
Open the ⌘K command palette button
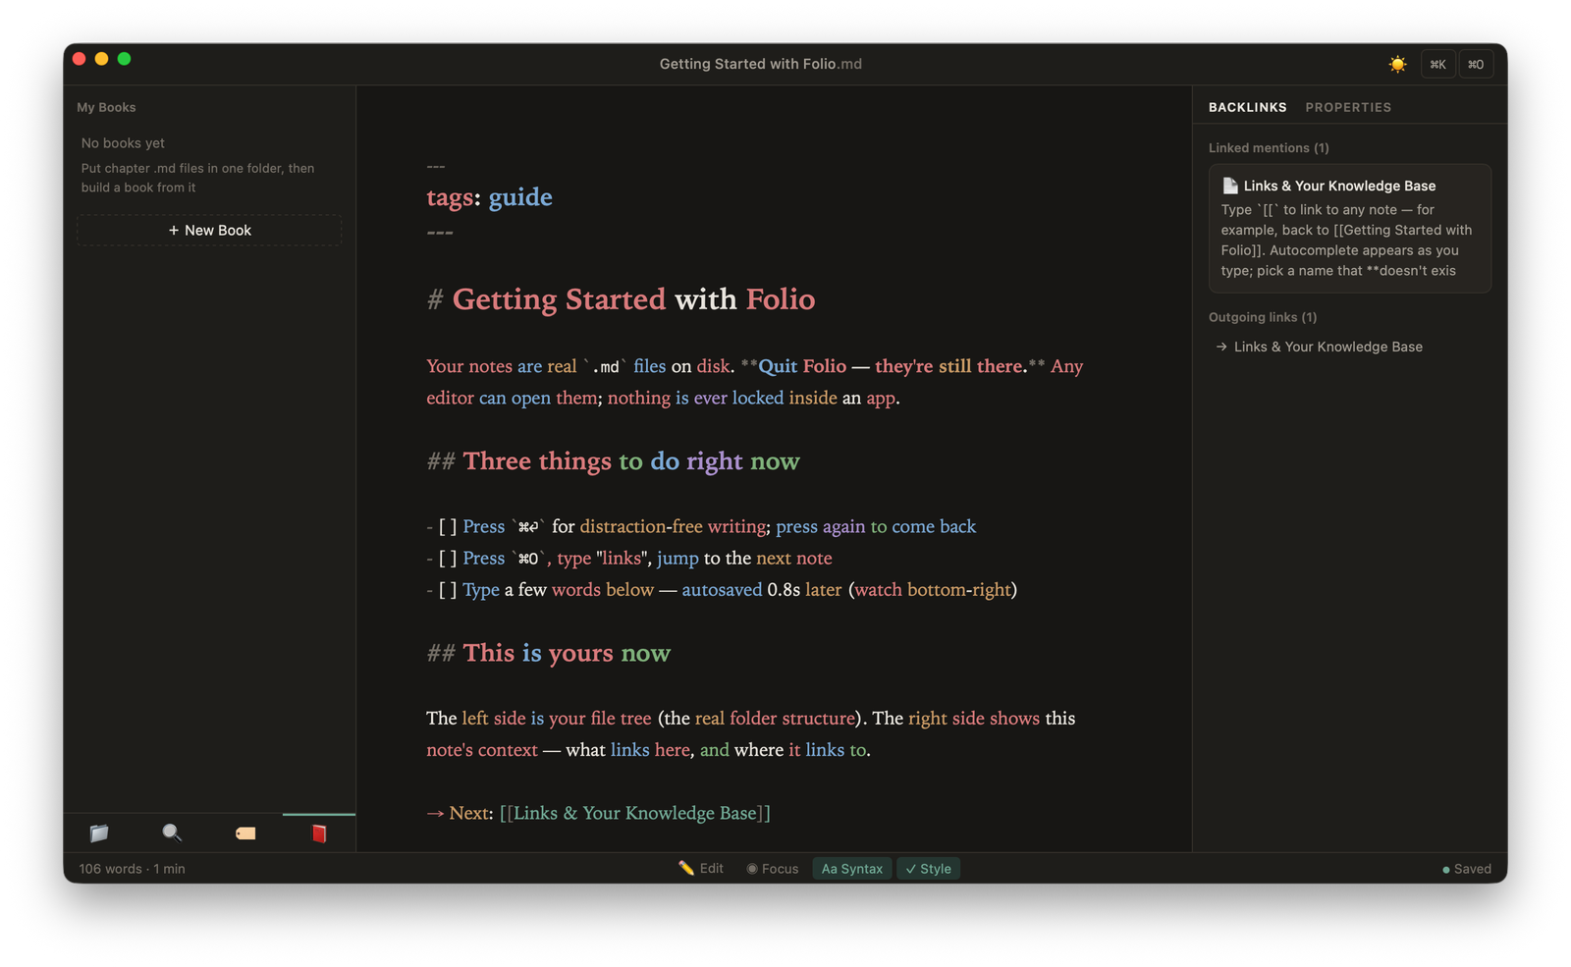point(1437,64)
